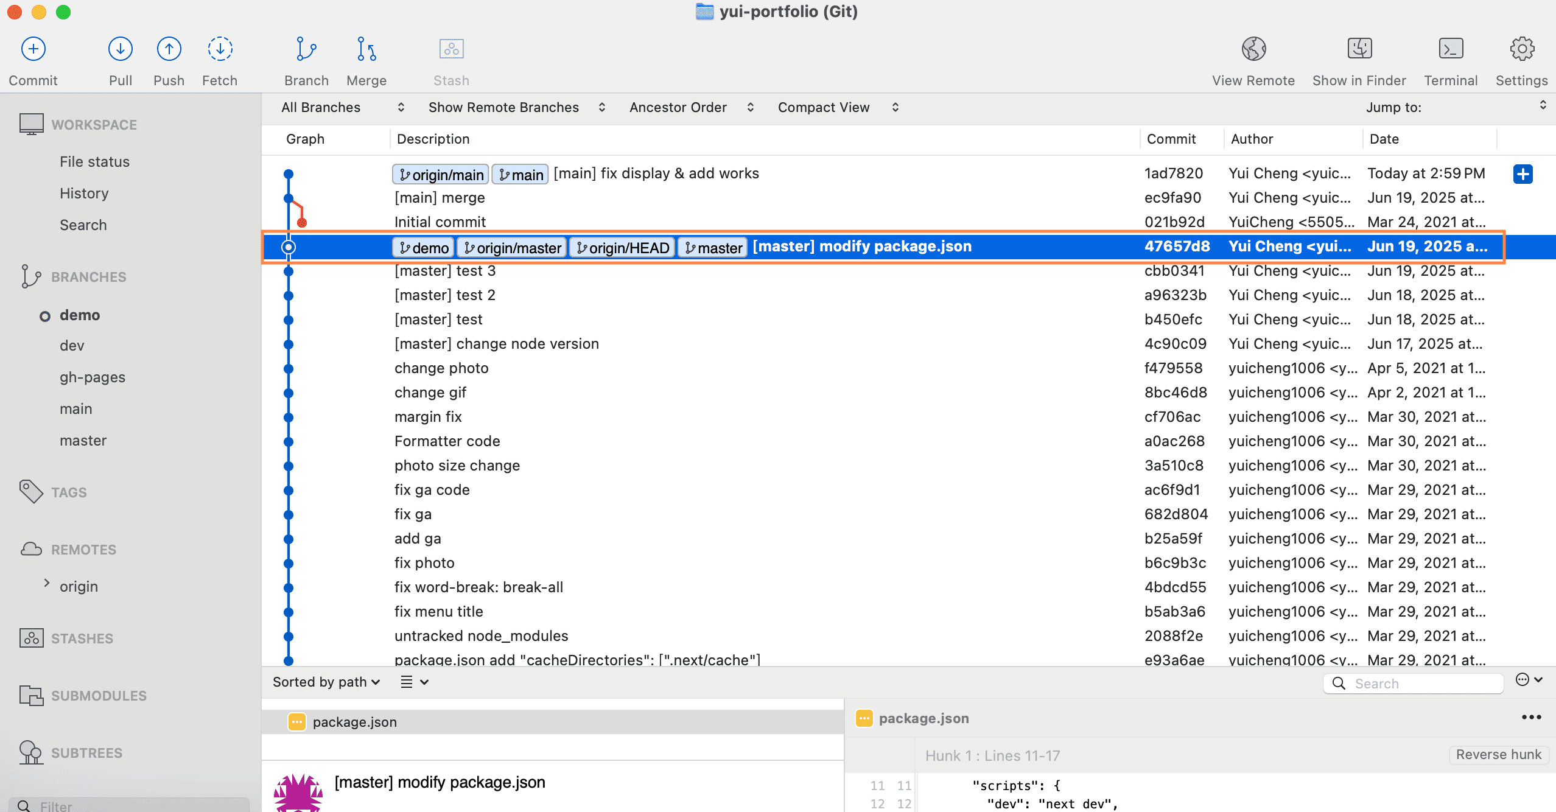Viewport: 1556px width, 812px height.
Task: Select the package.json file row
Action: (355, 722)
